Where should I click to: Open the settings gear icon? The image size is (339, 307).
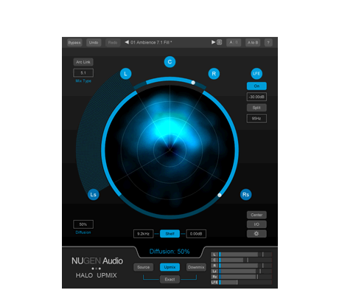point(256,234)
